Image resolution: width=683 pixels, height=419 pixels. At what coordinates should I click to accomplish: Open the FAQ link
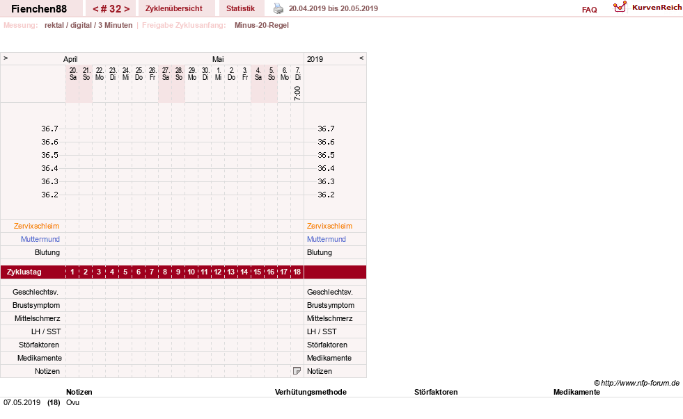click(x=589, y=10)
